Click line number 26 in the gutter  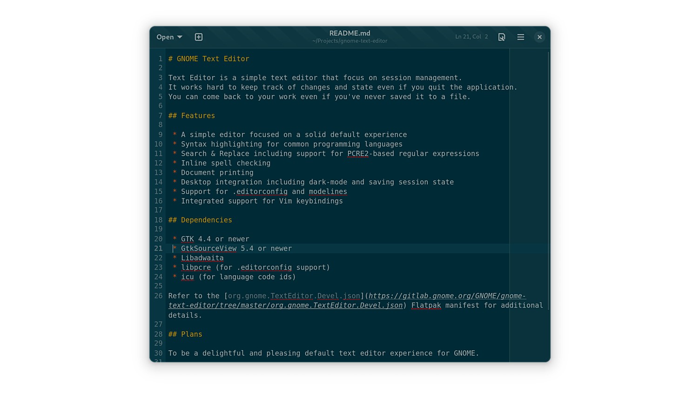pyautogui.click(x=158, y=296)
